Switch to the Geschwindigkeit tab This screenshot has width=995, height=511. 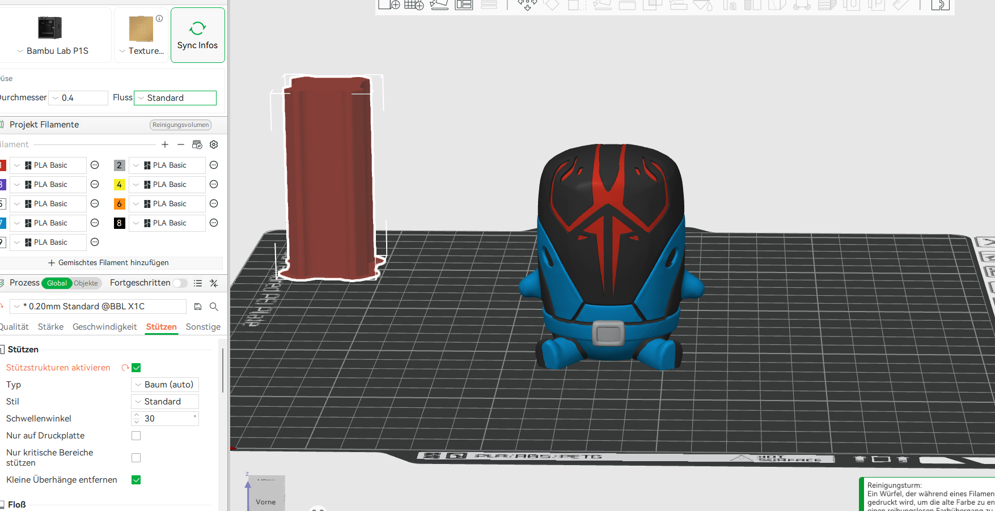tap(105, 327)
